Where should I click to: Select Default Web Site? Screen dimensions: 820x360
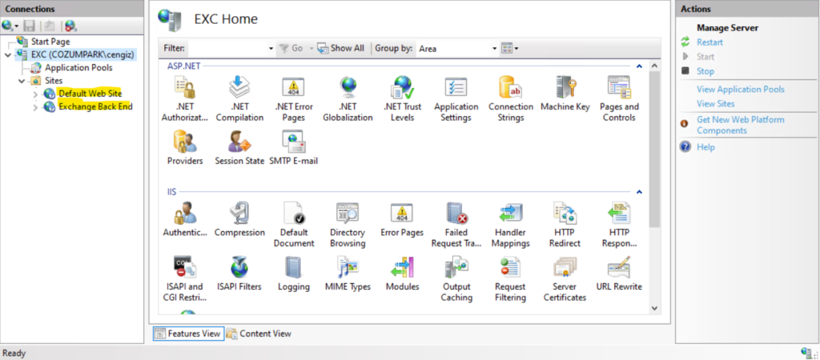click(x=90, y=94)
